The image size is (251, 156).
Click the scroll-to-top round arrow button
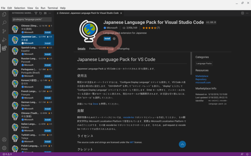point(182,144)
